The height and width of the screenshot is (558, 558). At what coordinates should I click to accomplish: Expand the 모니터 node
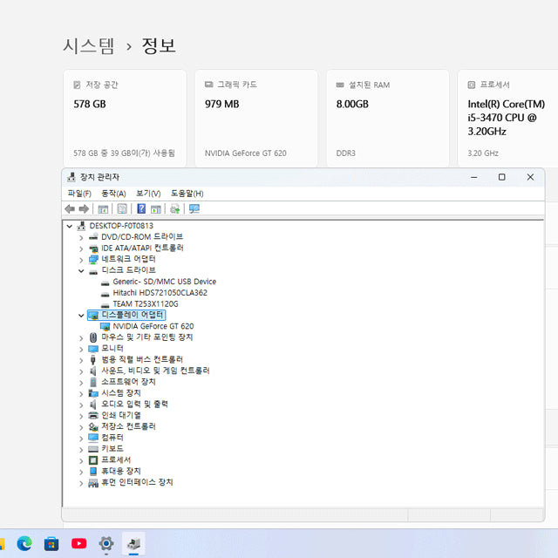(81, 349)
